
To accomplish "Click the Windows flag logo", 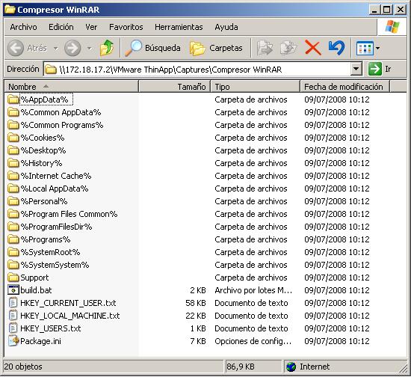I will tap(392, 27).
